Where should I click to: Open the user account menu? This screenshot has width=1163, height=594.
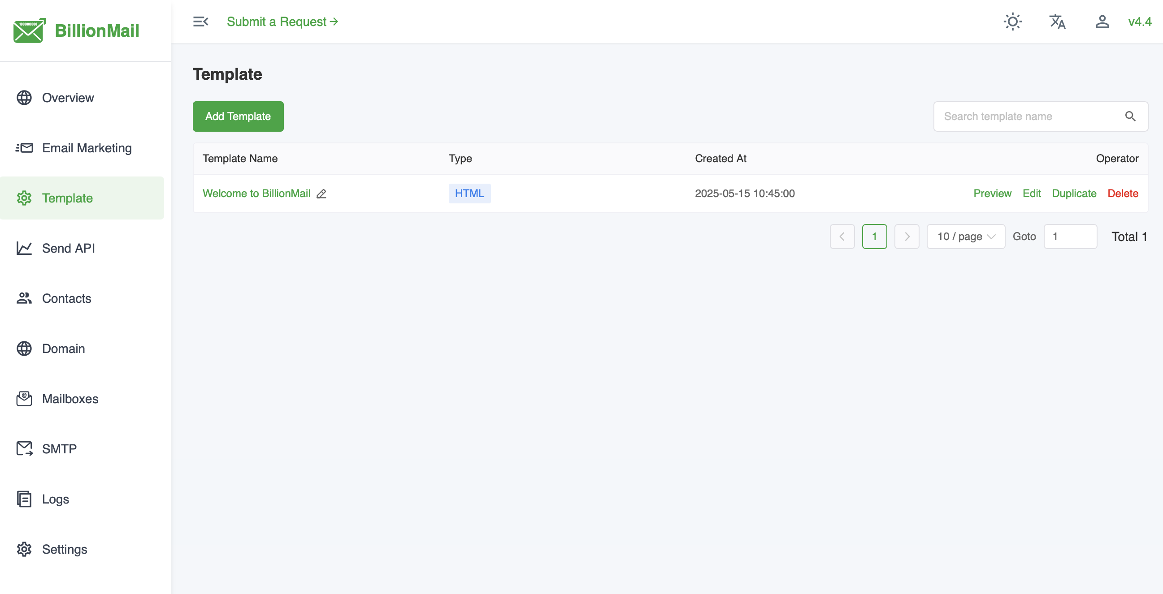pyautogui.click(x=1102, y=21)
